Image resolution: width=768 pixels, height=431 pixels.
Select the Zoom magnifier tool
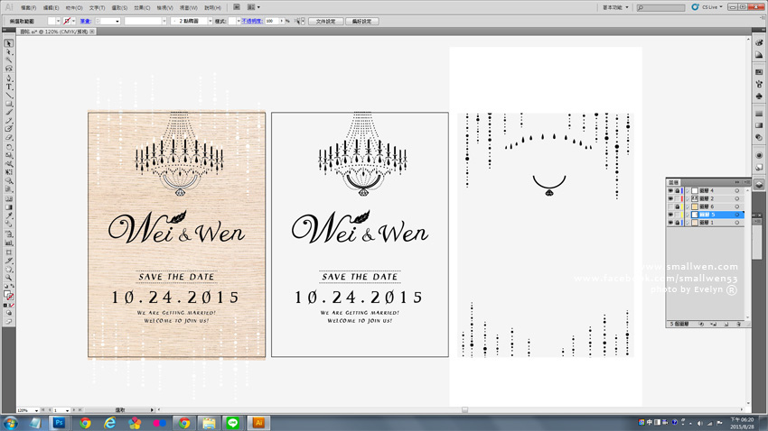pos(9,278)
